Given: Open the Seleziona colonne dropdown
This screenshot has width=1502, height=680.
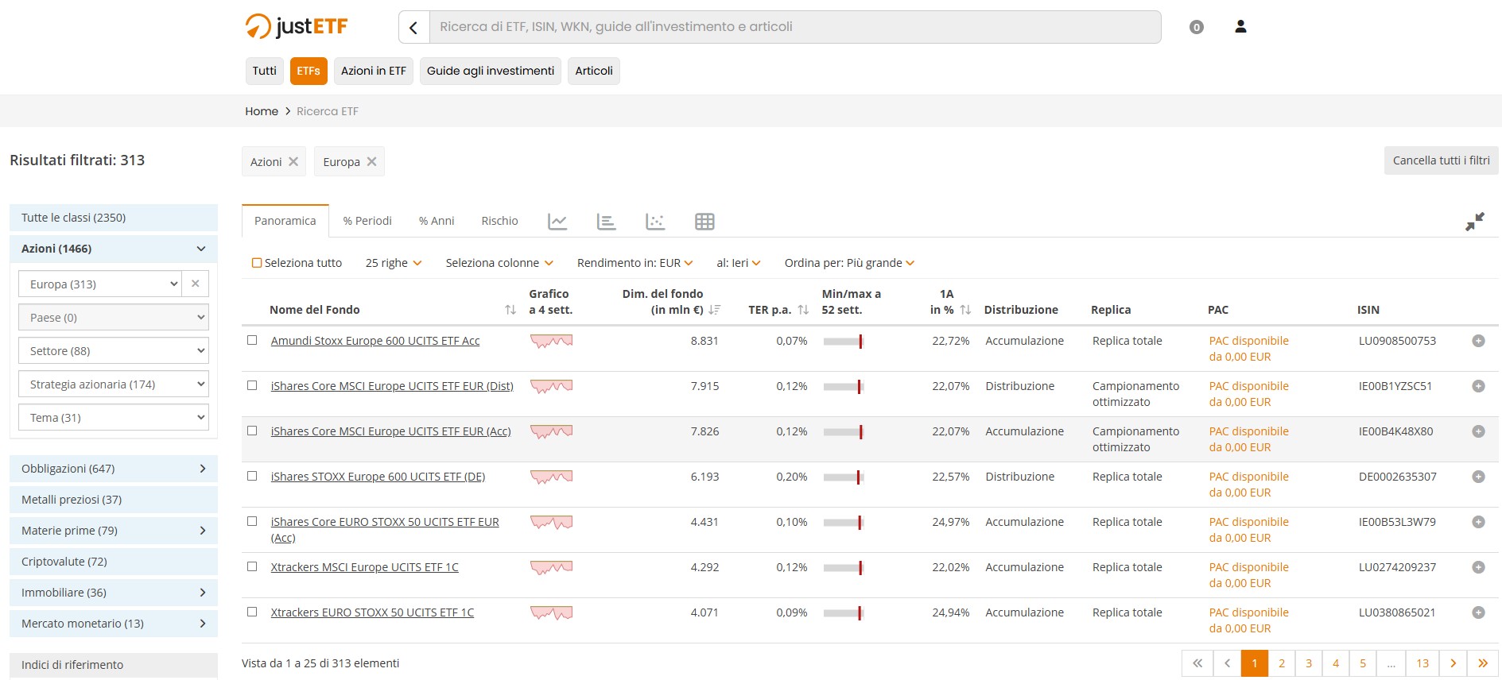Looking at the screenshot, I should tap(499, 263).
